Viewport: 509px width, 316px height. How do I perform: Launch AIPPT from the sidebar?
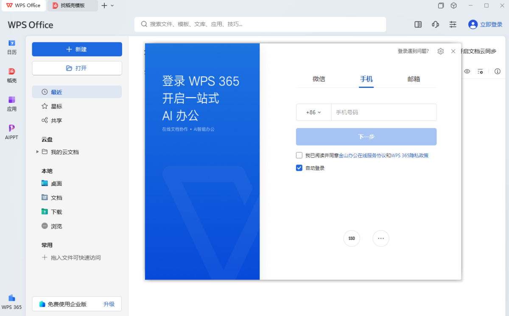coord(11,129)
